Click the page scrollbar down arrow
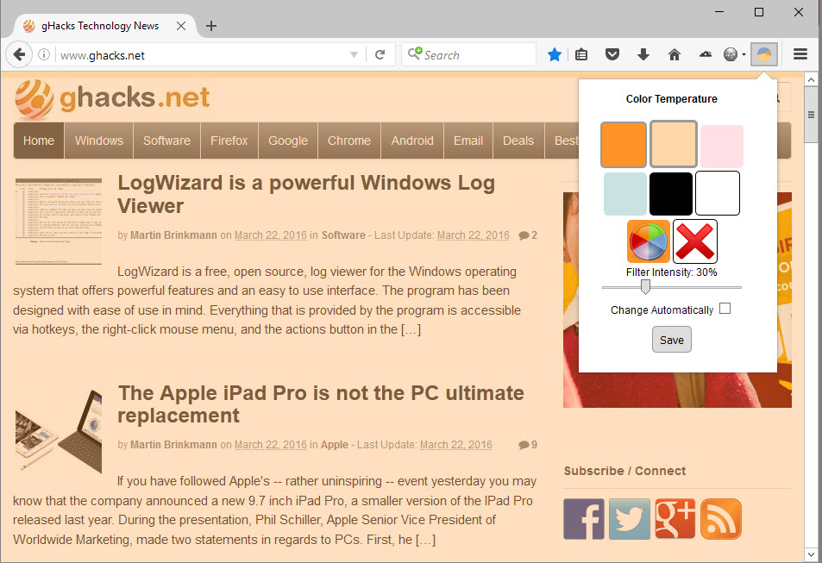Image resolution: width=822 pixels, height=563 pixels. point(811,554)
